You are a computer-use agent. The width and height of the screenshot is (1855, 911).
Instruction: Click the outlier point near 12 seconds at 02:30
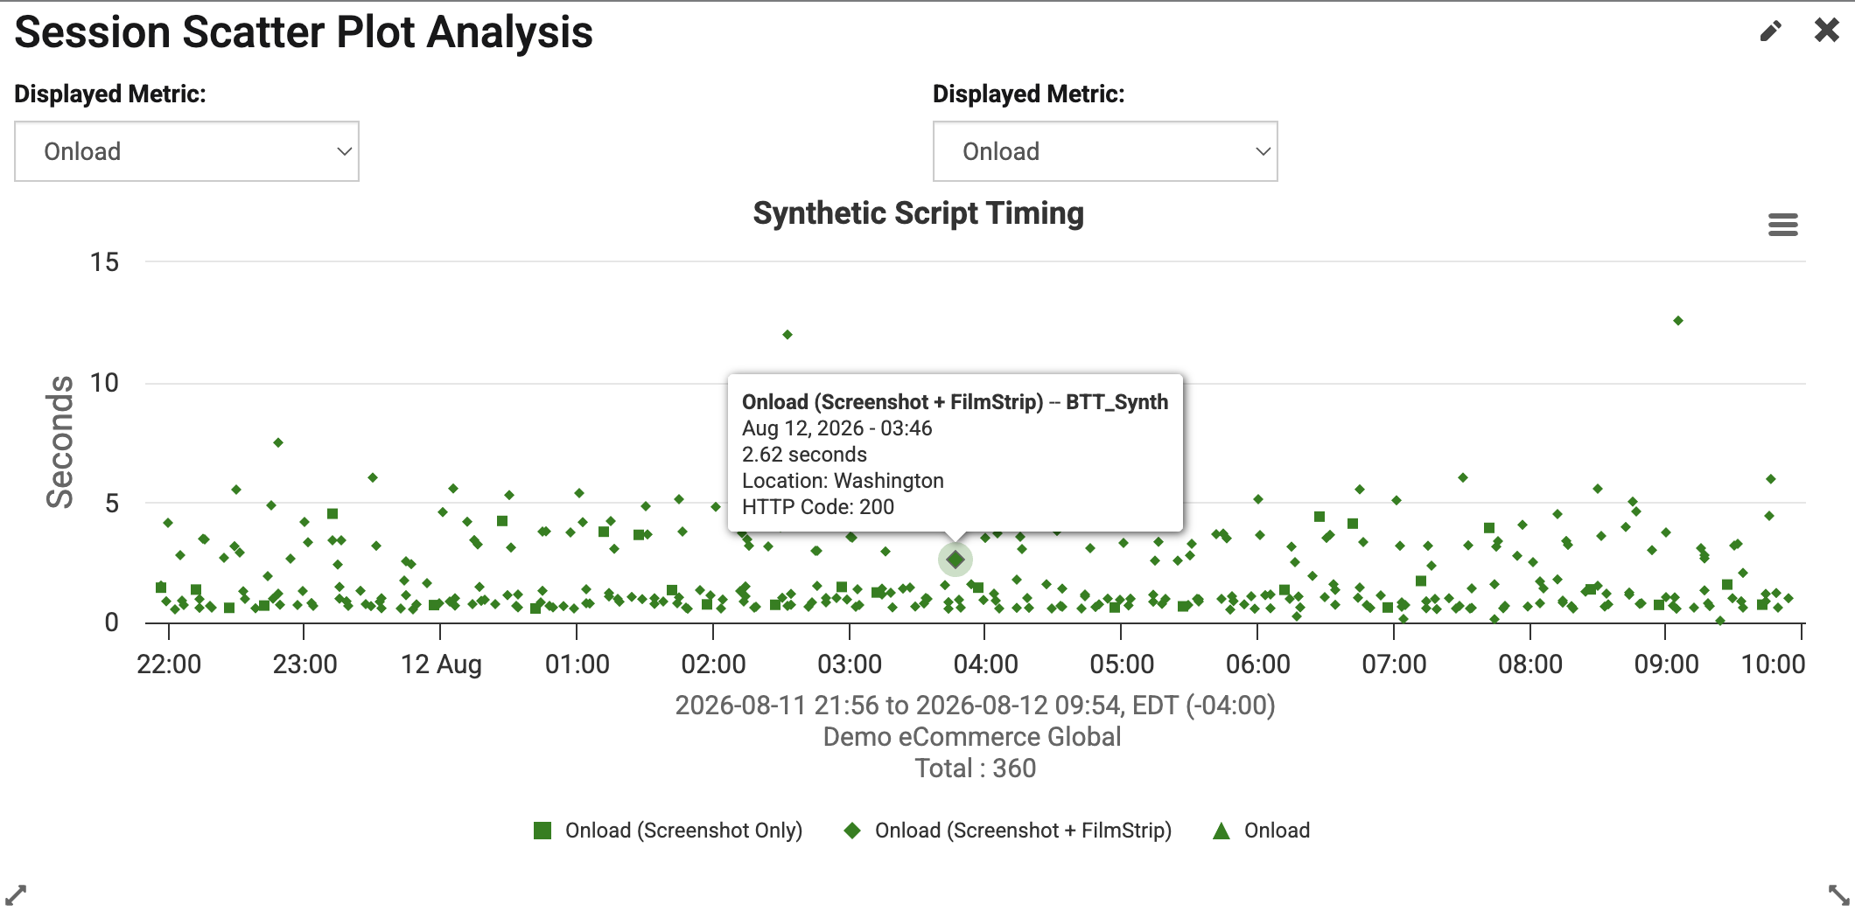(787, 335)
